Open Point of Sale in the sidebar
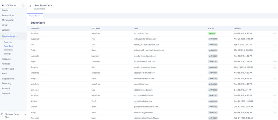The image size is (278, 120). (8, 69)
